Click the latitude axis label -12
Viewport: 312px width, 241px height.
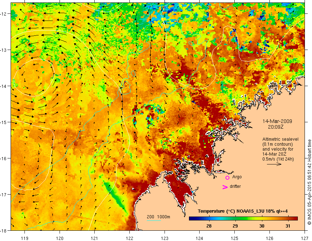[x=4, y=14]
